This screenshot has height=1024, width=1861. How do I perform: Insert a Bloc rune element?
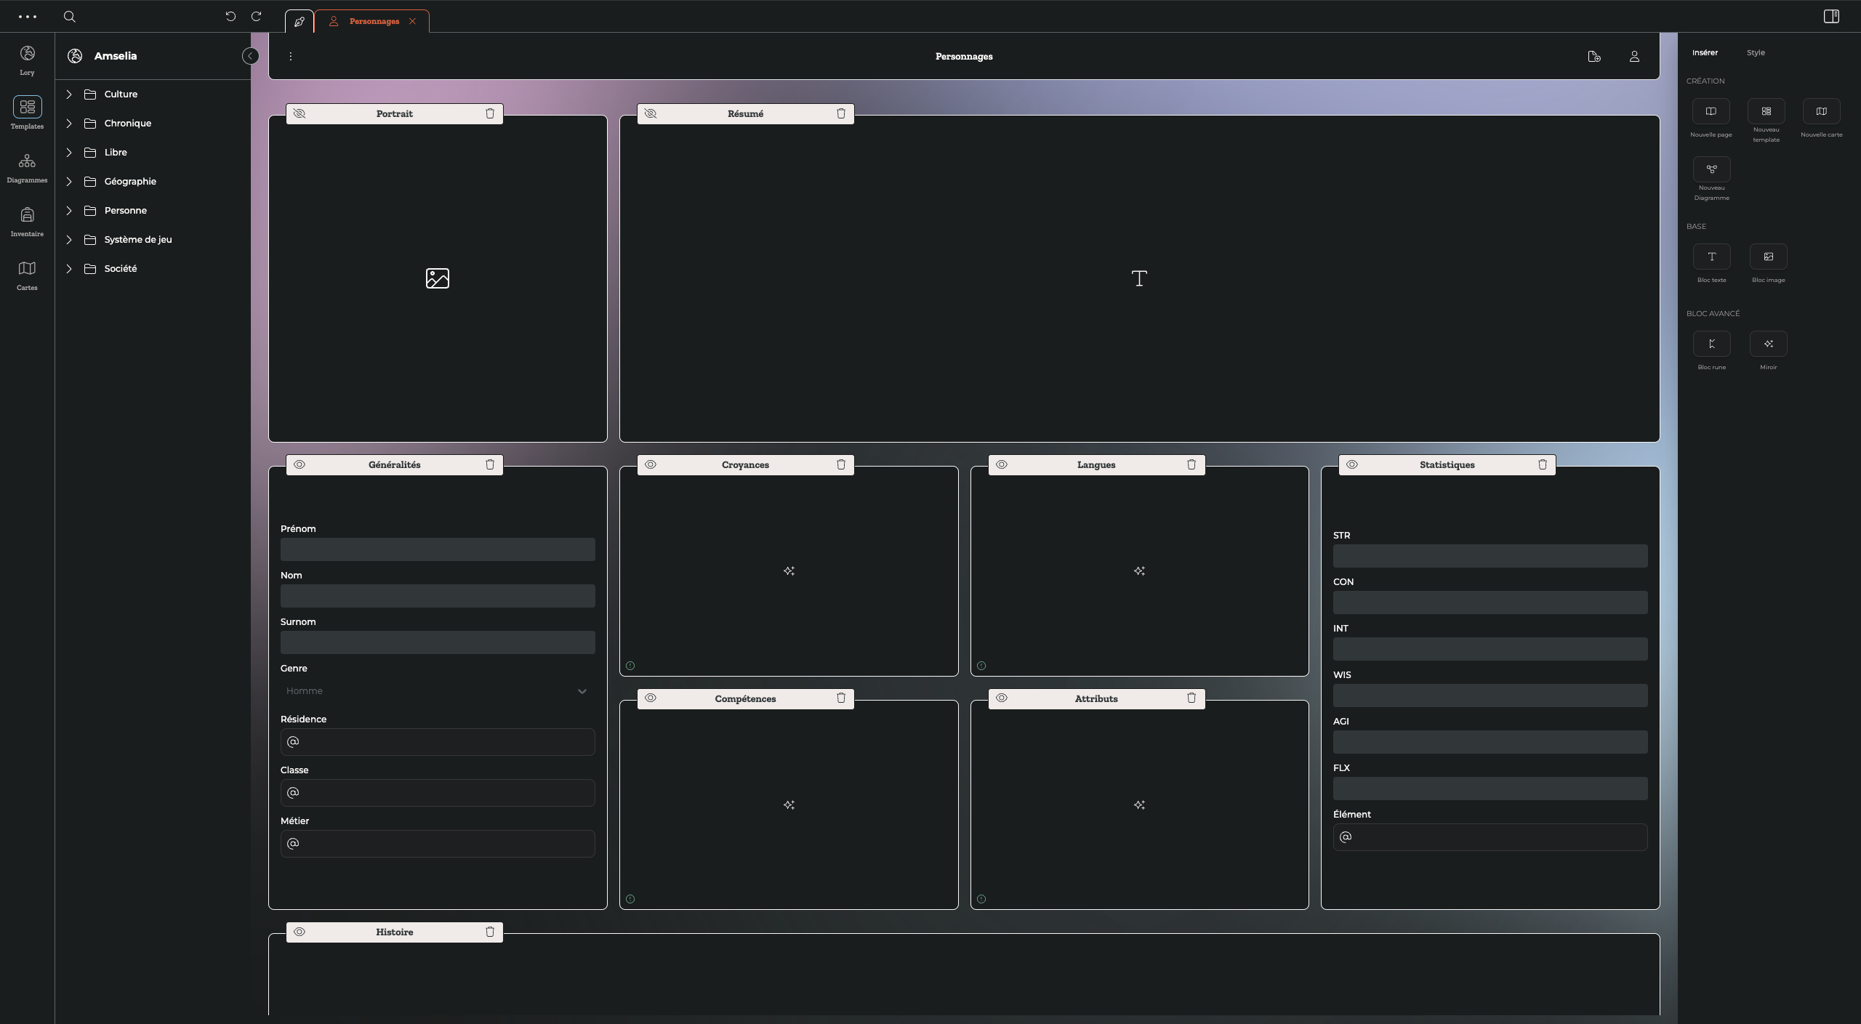coord(1711,344)
